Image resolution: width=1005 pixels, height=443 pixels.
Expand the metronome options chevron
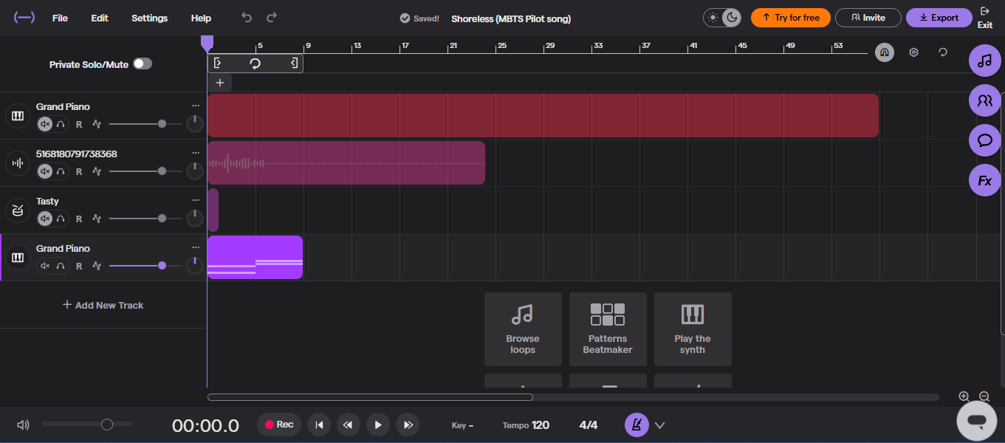[660, 425]
